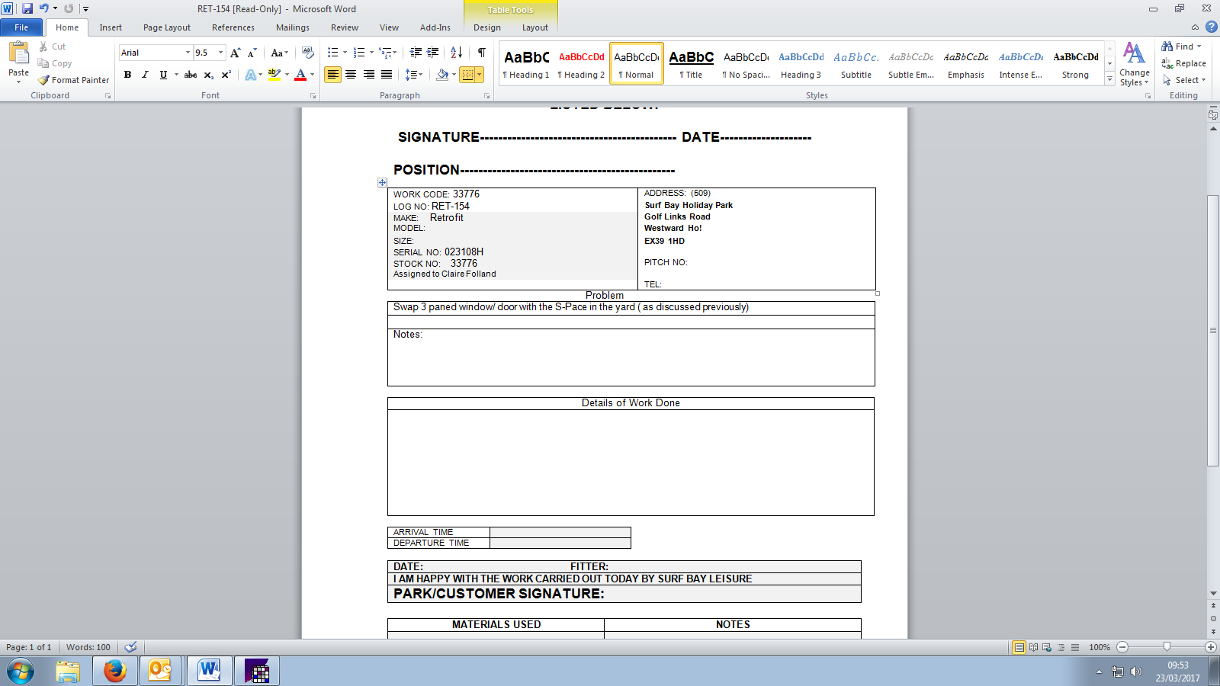Viewport: 1220px width, 686px height.
Task: Click the Sort icon in Paragraph group
Action: (x=456, y=53)
